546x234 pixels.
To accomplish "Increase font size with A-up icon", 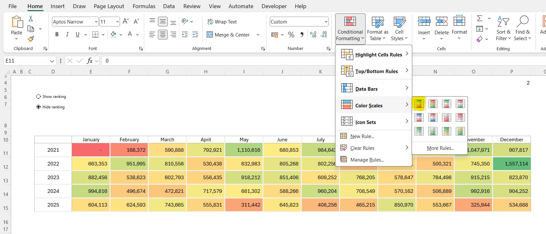I will [126, 22].
